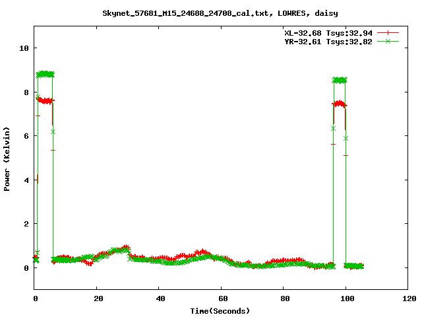Click the second red calibration plateau near 7.4 K
This screenshot has width=422, height=317.
(x=340, y=104)
